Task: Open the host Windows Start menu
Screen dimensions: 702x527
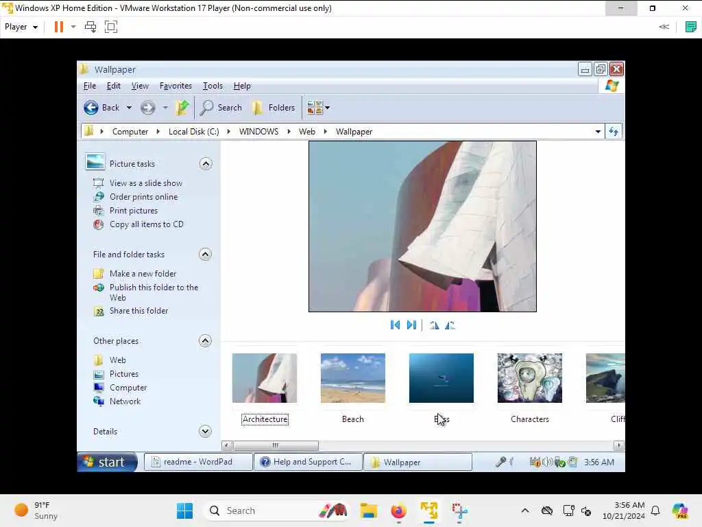Action: click(x=184, y=511)
